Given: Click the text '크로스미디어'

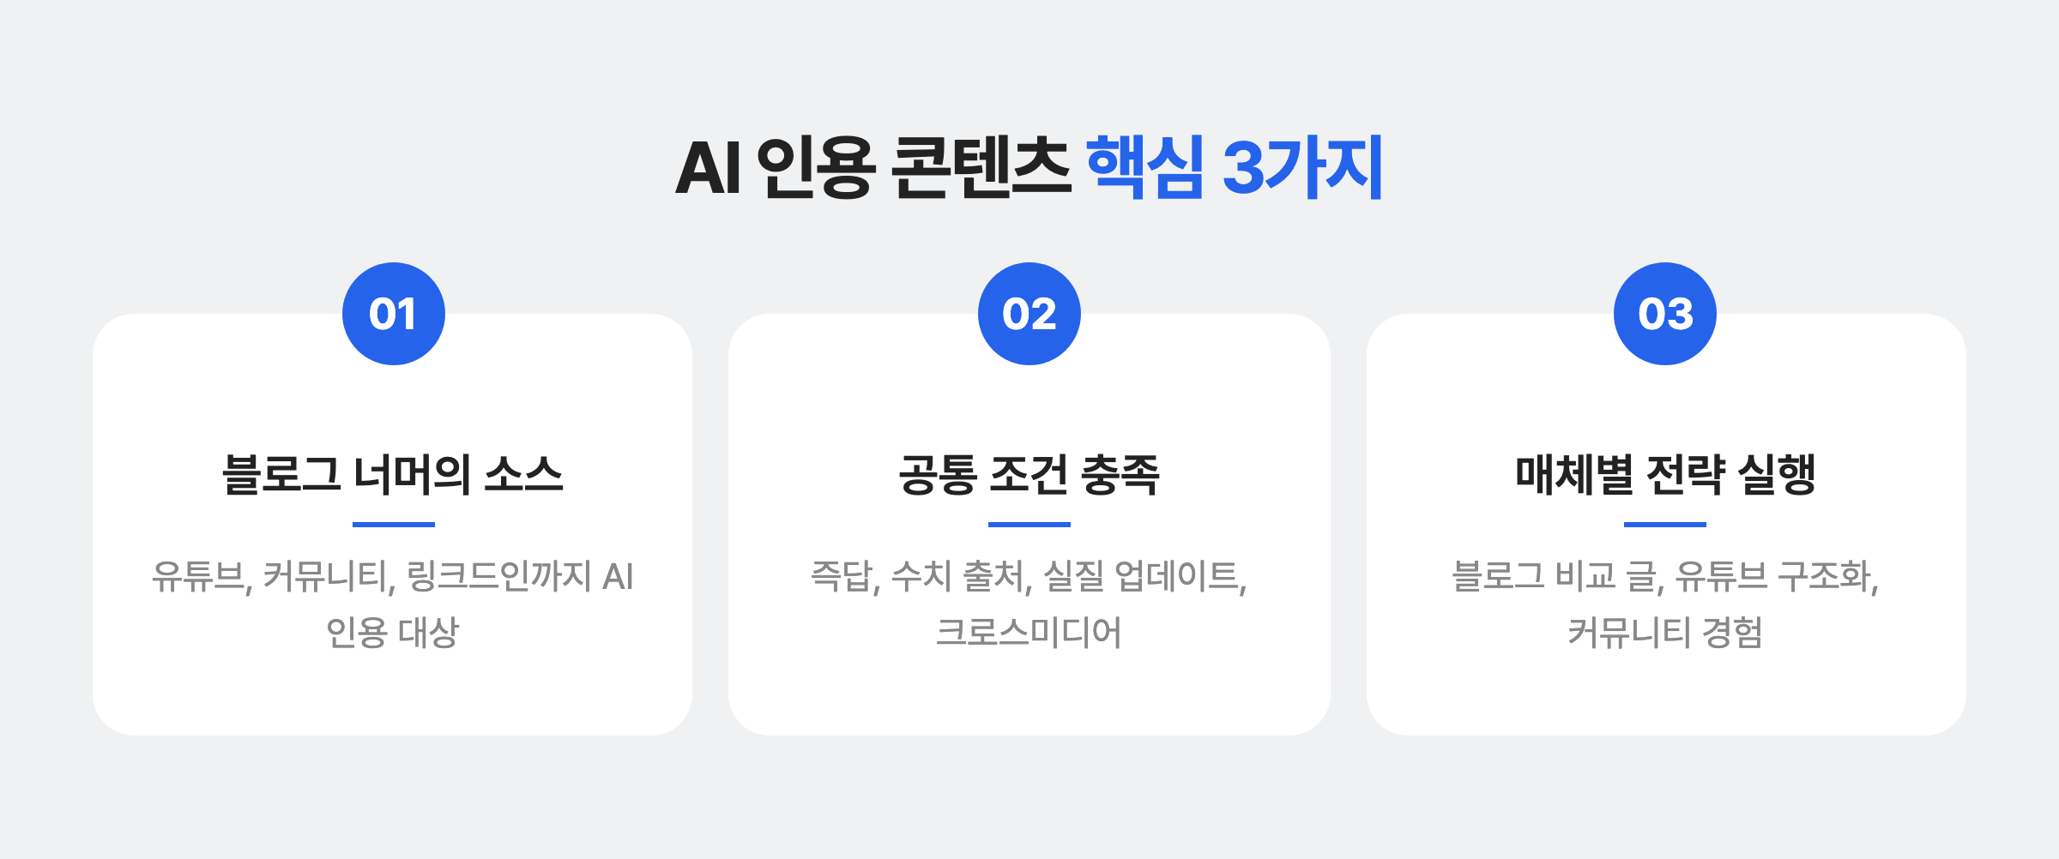Looking at the screenshot, I should (x=1029, y=633).
